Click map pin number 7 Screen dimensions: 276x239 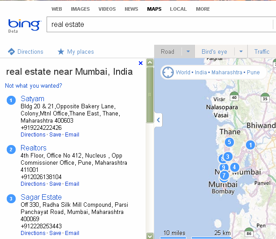[x=224, y=175]
